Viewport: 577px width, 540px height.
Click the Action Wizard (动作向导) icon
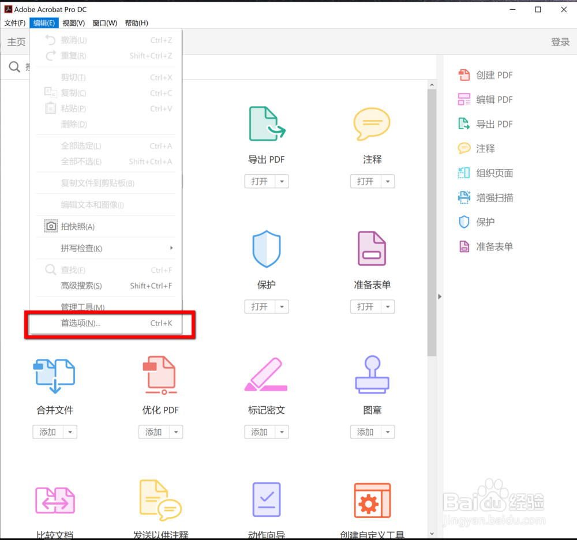click(267, 500)
